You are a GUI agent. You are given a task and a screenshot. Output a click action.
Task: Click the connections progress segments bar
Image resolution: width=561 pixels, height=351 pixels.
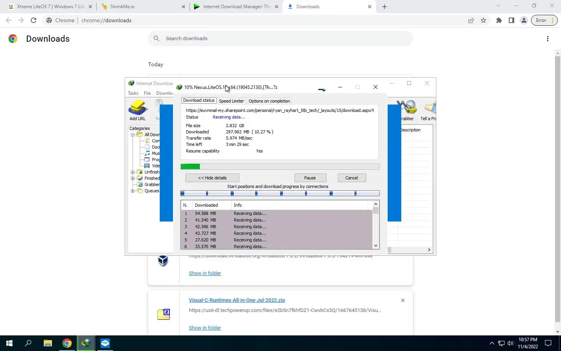[x=280, y=193]
